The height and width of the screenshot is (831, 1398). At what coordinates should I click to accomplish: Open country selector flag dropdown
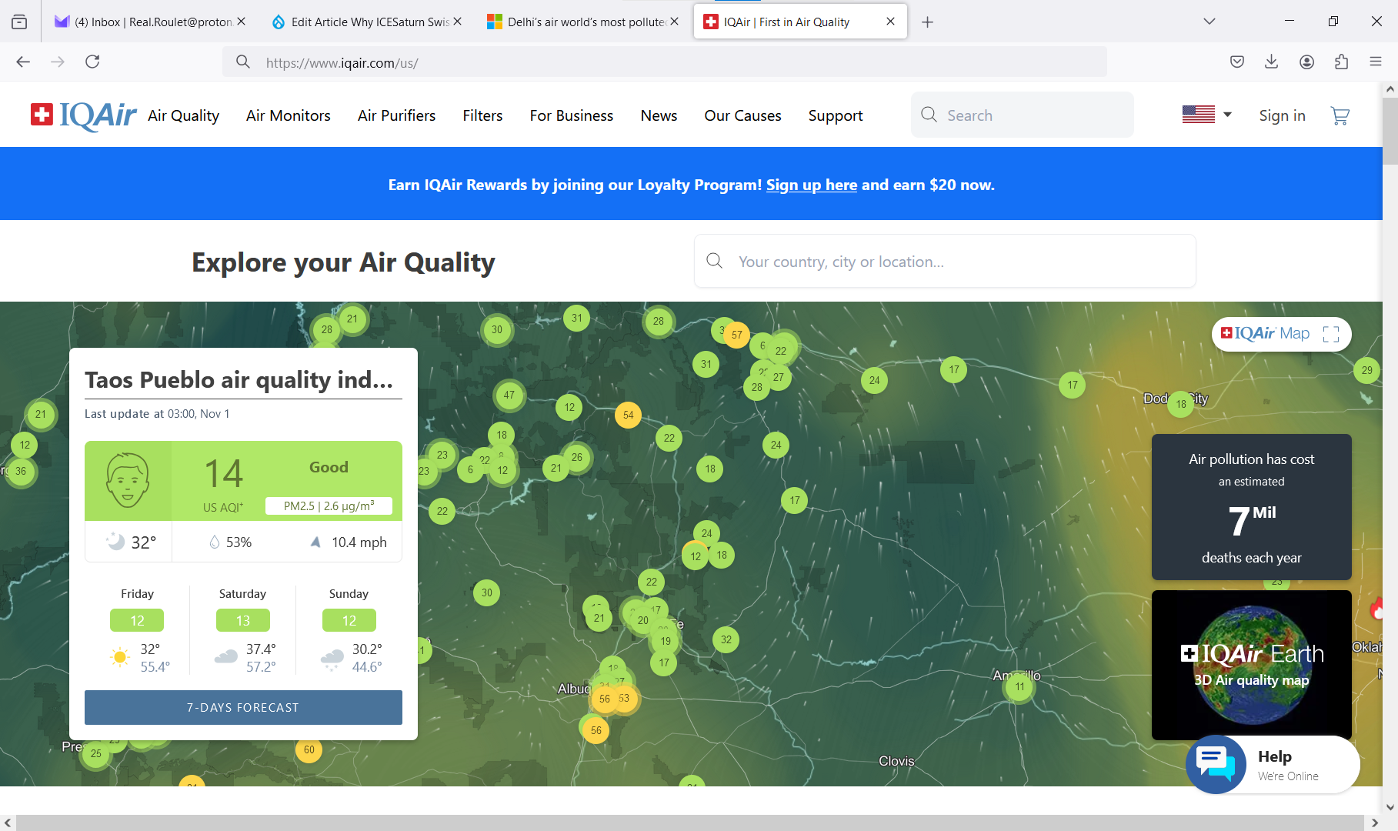(1206, 115)
